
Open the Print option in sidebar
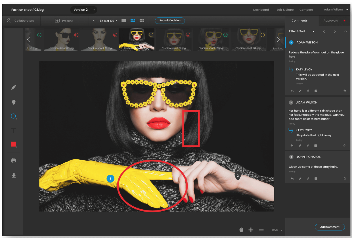(x=14, y=160)
